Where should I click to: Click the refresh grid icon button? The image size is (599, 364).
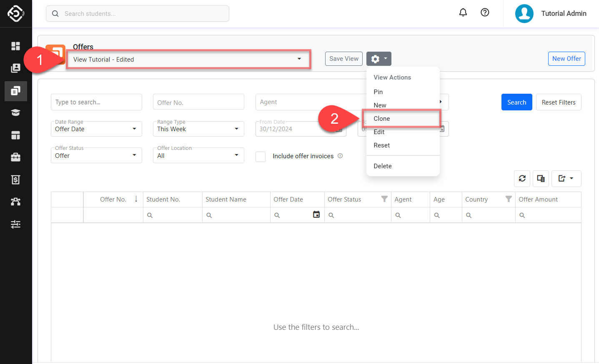click(x=522, y=179)
